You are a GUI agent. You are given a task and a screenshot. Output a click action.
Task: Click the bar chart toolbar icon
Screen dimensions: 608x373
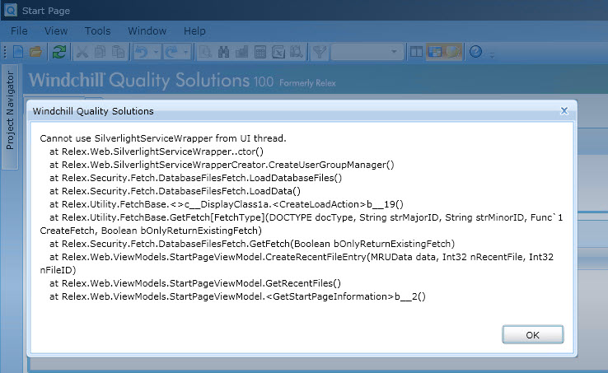tap(241, 52)
